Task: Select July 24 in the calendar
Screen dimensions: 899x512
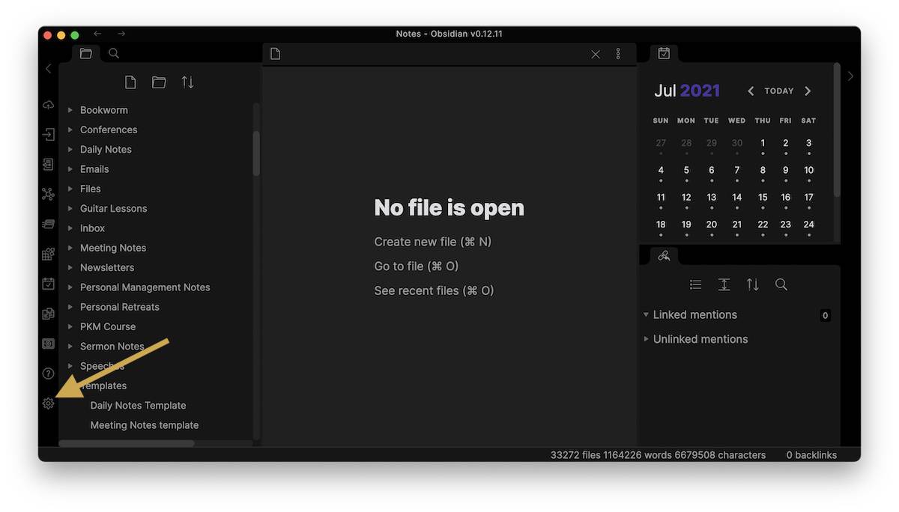Action: (x=809, y=225)
